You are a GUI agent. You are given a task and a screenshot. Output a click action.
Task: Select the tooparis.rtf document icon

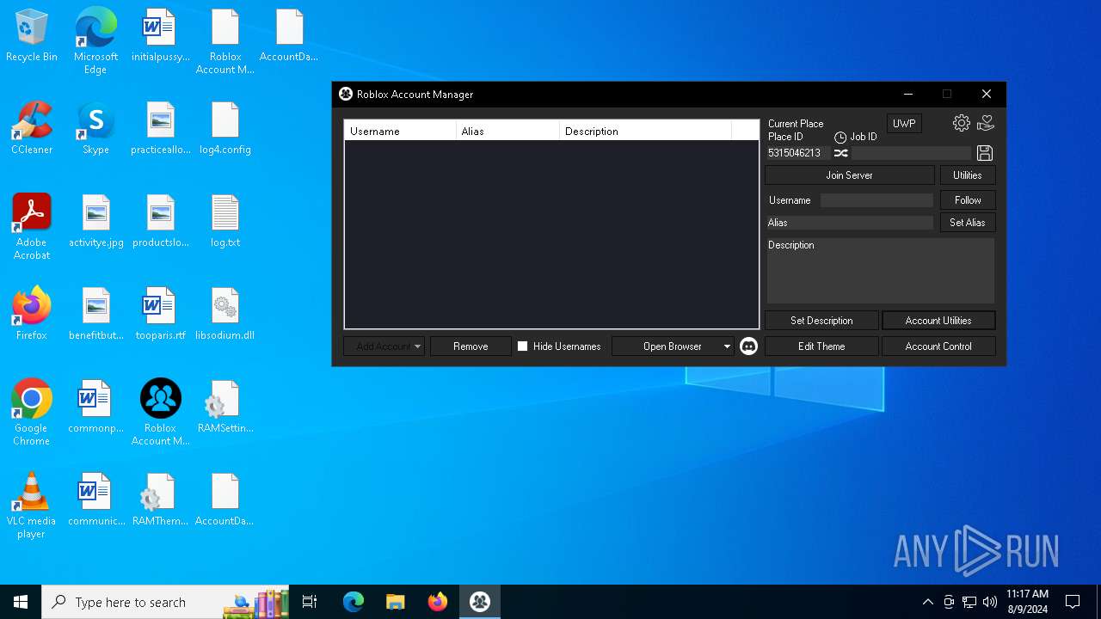[160, 314]
